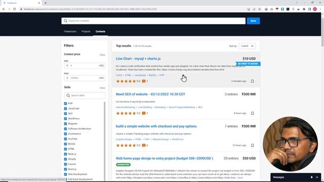This screenshot has height=182, width=324.
Task: Bookmark the Line Chart mysql contest
Action: (252, 81)
